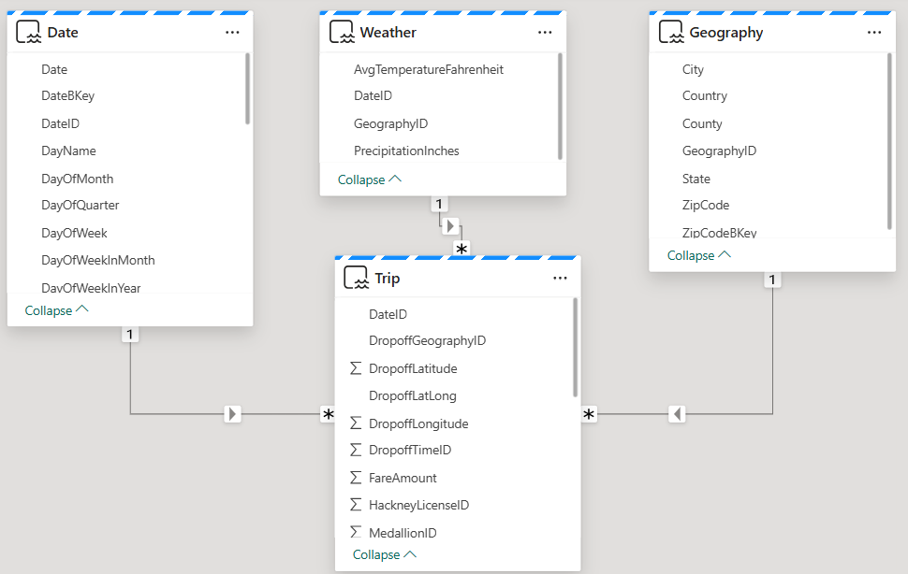
Task: Click the Weather table icon
Action: (x=342, y=32)
